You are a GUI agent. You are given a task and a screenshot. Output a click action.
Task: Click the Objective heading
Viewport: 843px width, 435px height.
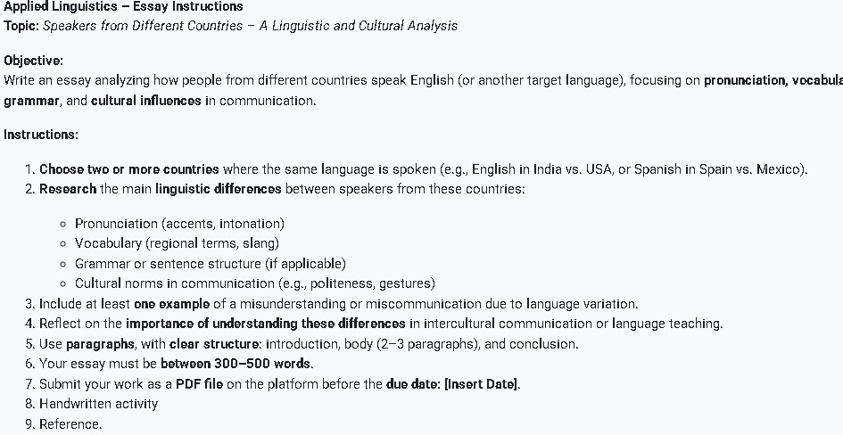click(33, 61)
